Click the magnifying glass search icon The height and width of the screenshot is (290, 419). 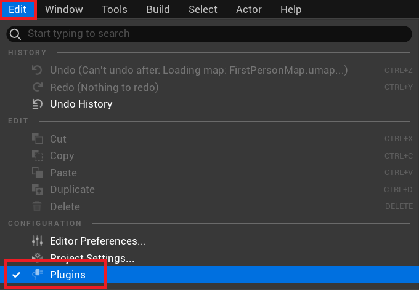coord(15,34)
